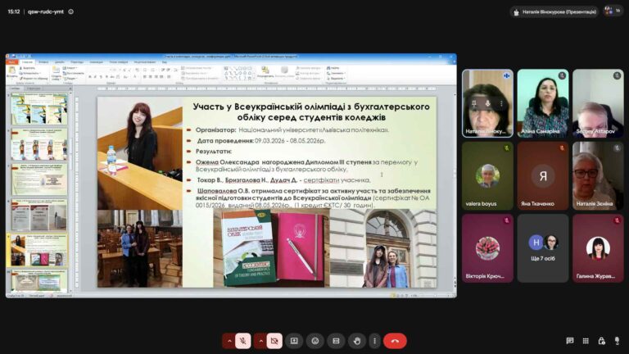
Task: Select the second visible slide thumbnail
Action: click(x=39, y=144)
